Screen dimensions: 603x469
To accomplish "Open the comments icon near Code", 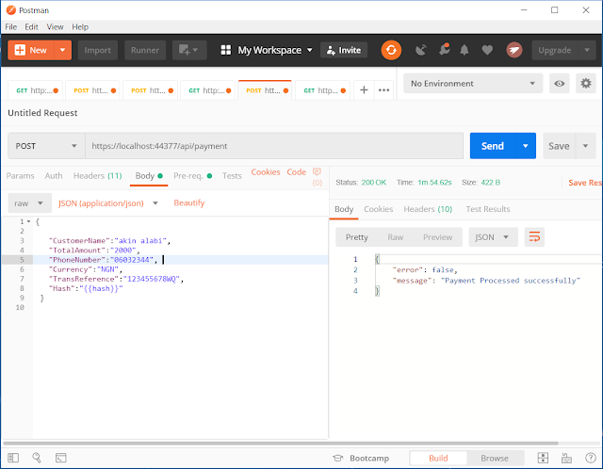I will [x=317, y=171].
